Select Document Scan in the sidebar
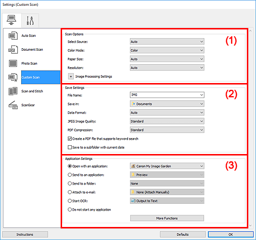Screen dimensions: 256x240 click(x=32, y=49)
